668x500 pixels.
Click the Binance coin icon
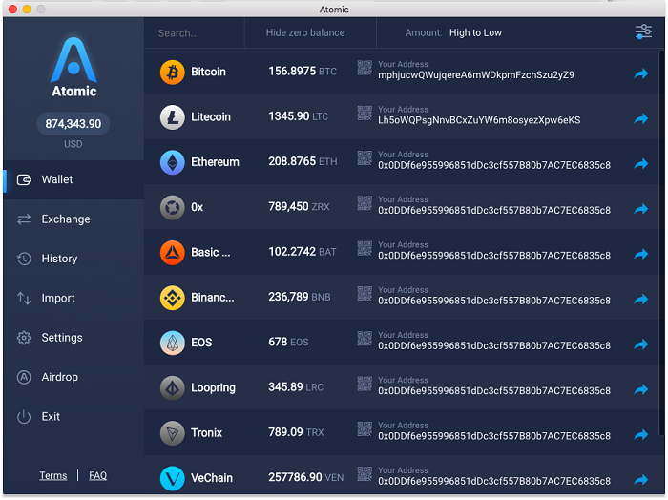coord(172,298)
